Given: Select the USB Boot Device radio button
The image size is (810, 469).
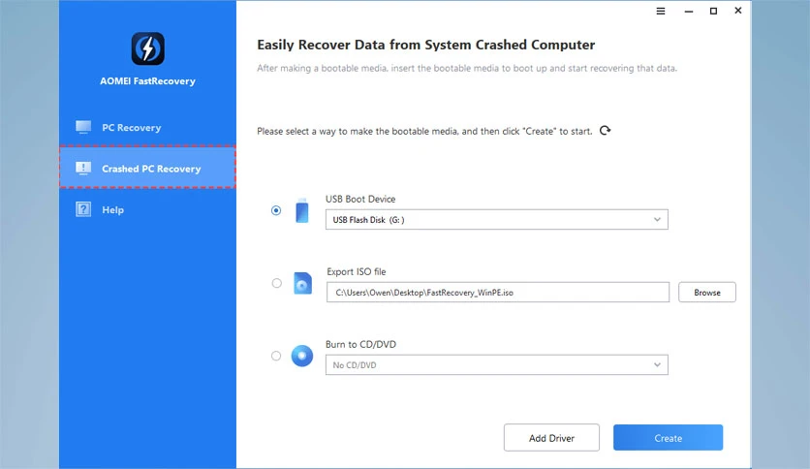Looking at the screenshot, I should pos(276,210).
